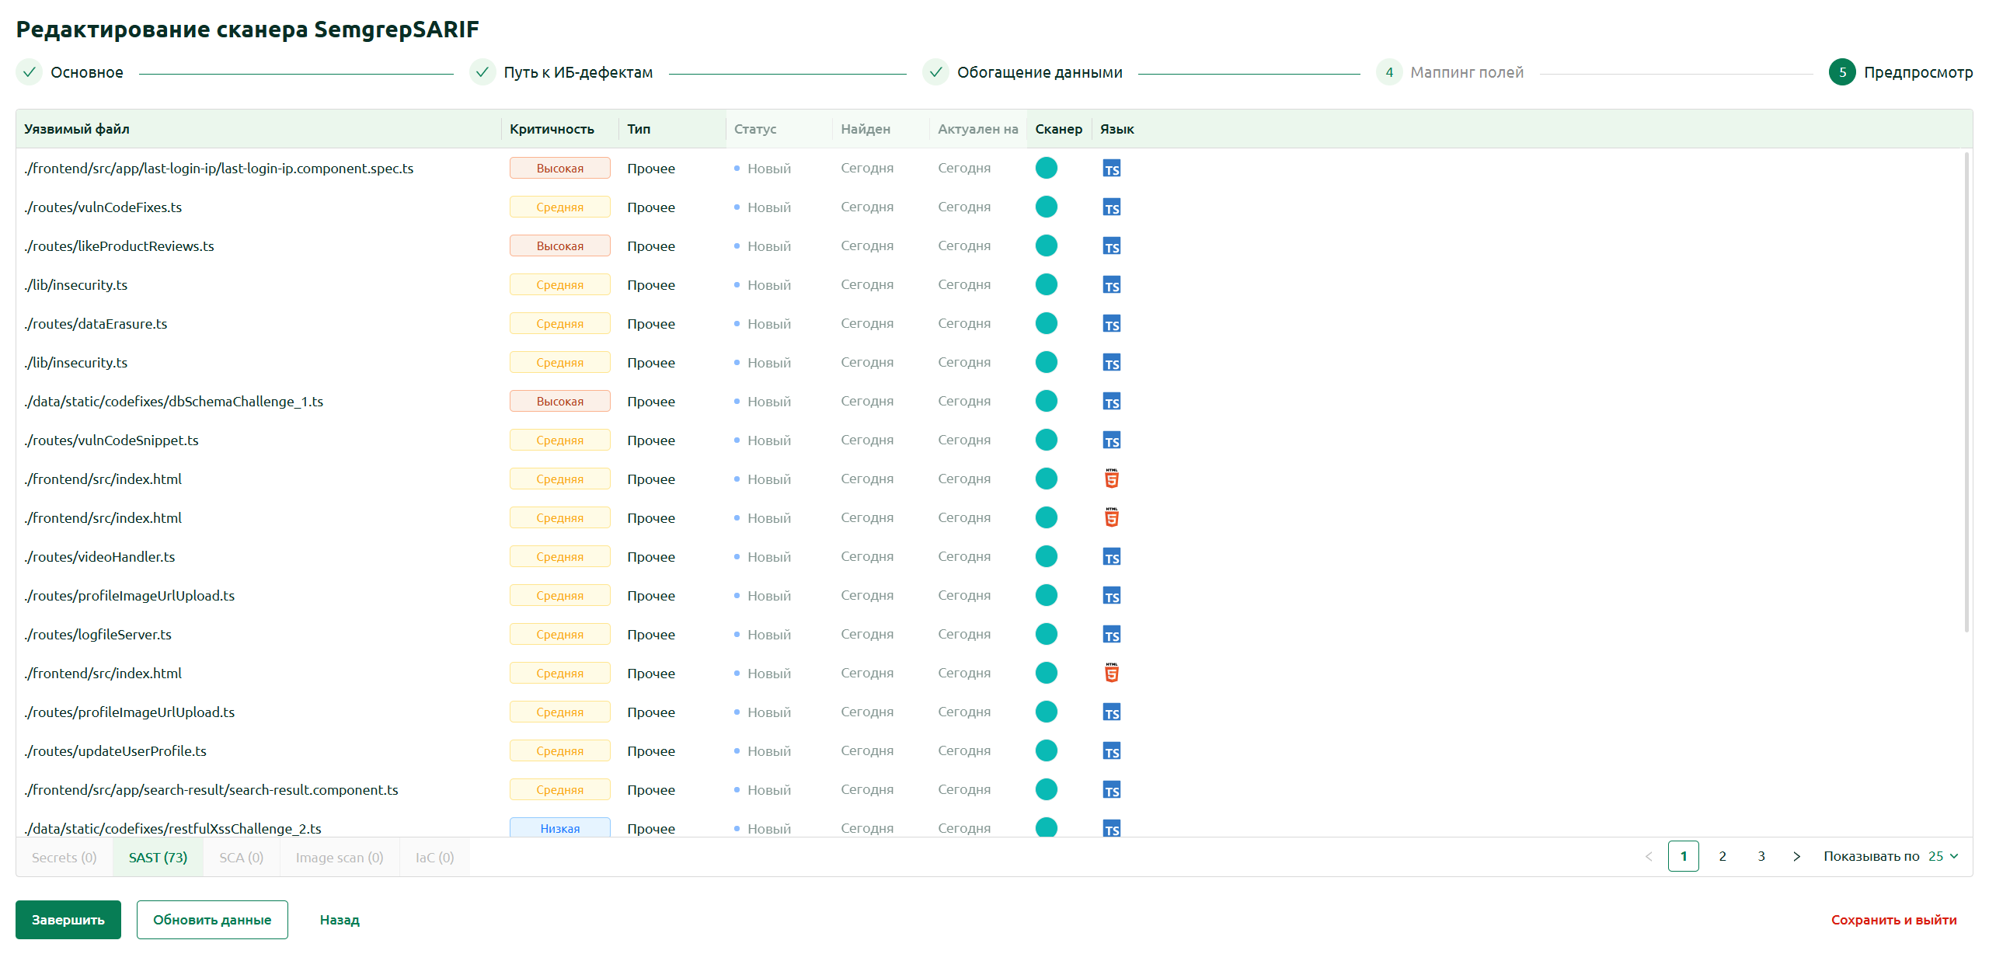
Task: Click the «Статус» column header
Action: click(x=779, y=129)
